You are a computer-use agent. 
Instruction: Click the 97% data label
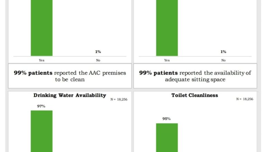tap(42, 106)
